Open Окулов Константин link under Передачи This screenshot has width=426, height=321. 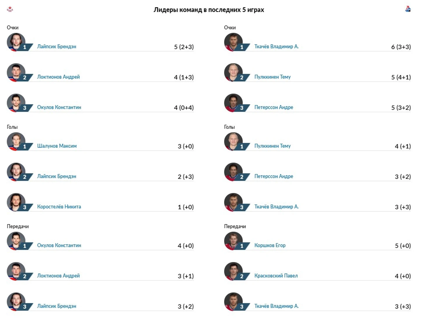coord(59,245)
